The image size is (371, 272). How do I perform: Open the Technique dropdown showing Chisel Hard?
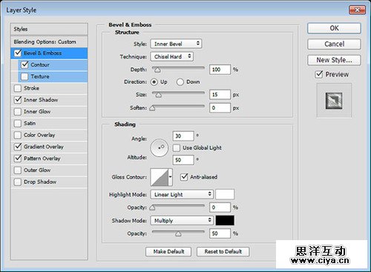(172, 56)
